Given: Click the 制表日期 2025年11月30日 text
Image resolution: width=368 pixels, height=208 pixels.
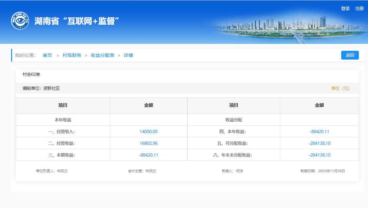Looking at the screenshot, I should coord(323,171).
